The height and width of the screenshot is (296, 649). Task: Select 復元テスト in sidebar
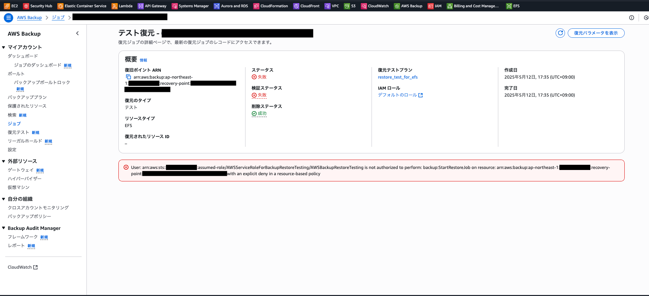(x=18, y=132)
